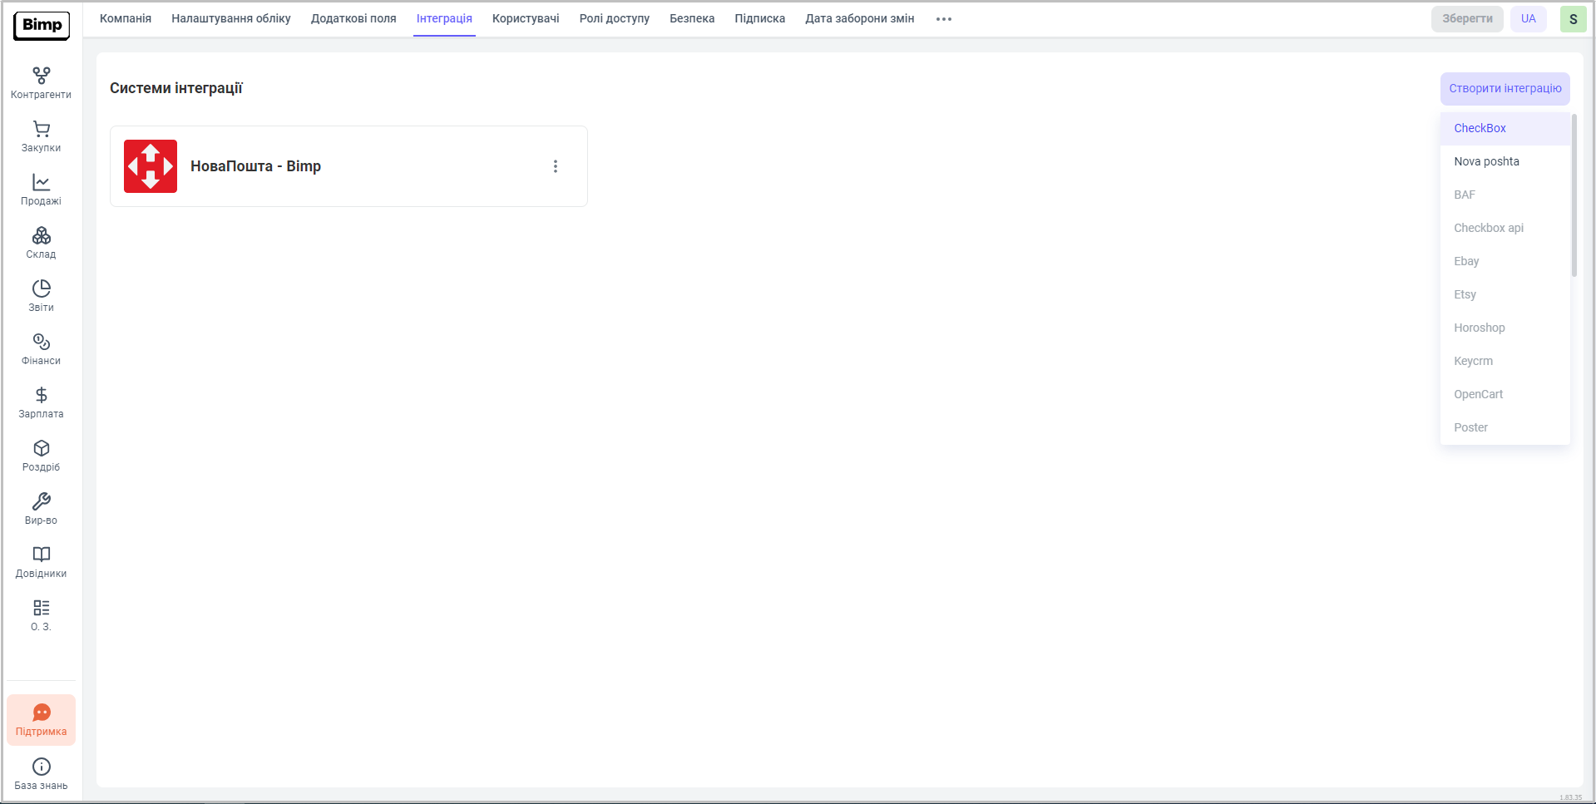Viewport: 1596px width, 804px height.
Task: Click the Створити інтеграцію button
Action: (1505, 89)
